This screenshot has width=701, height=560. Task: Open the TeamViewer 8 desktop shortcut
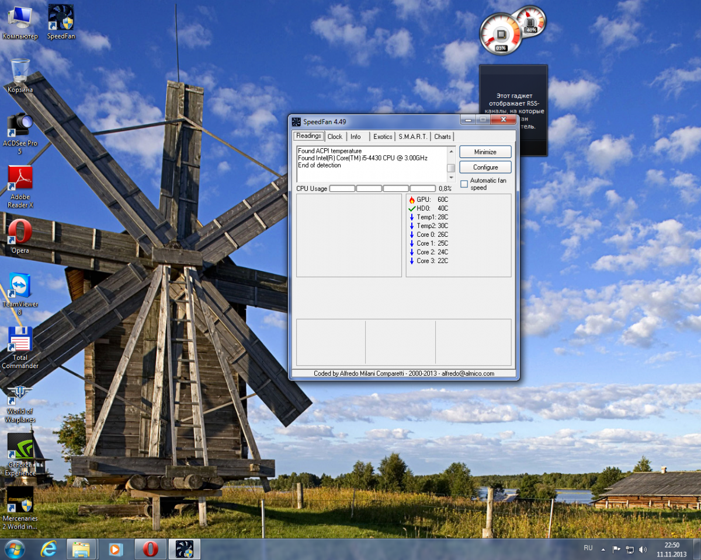[20, 294]
